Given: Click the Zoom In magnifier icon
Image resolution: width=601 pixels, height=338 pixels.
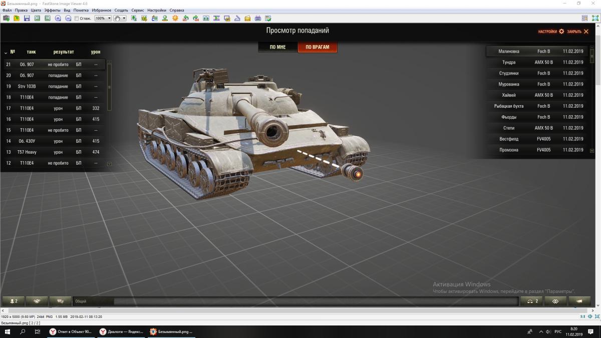Looking at the screenshot, I should pos(58,18).
